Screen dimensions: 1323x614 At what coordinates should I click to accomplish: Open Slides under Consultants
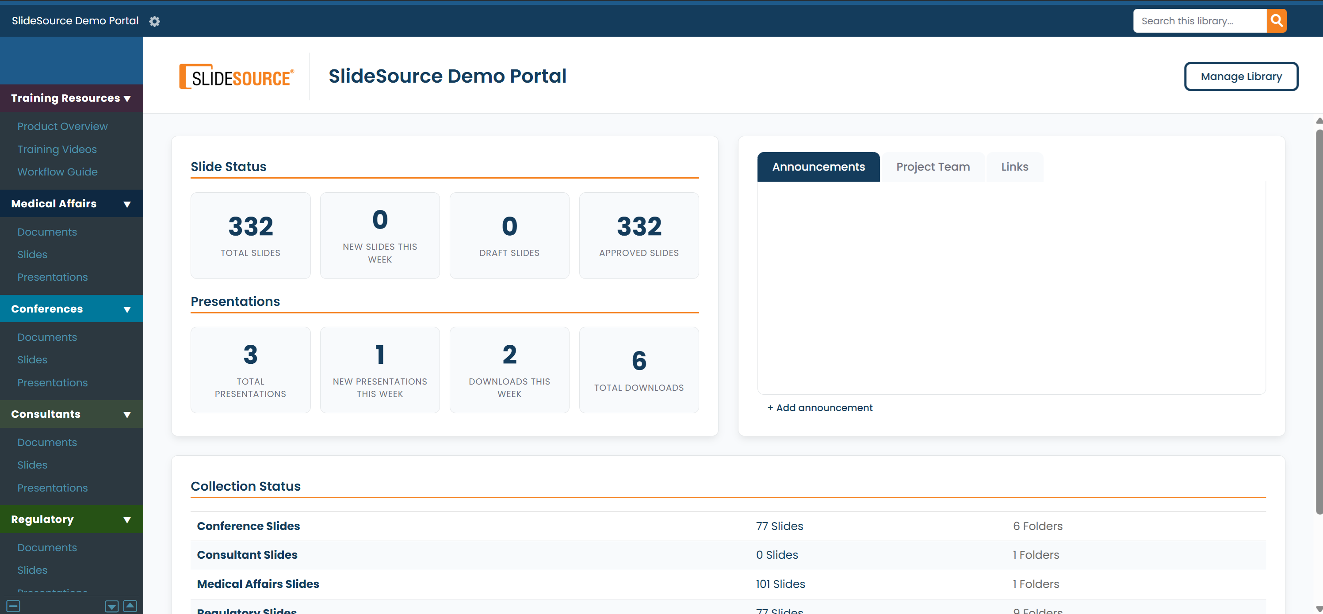[32, 465]
